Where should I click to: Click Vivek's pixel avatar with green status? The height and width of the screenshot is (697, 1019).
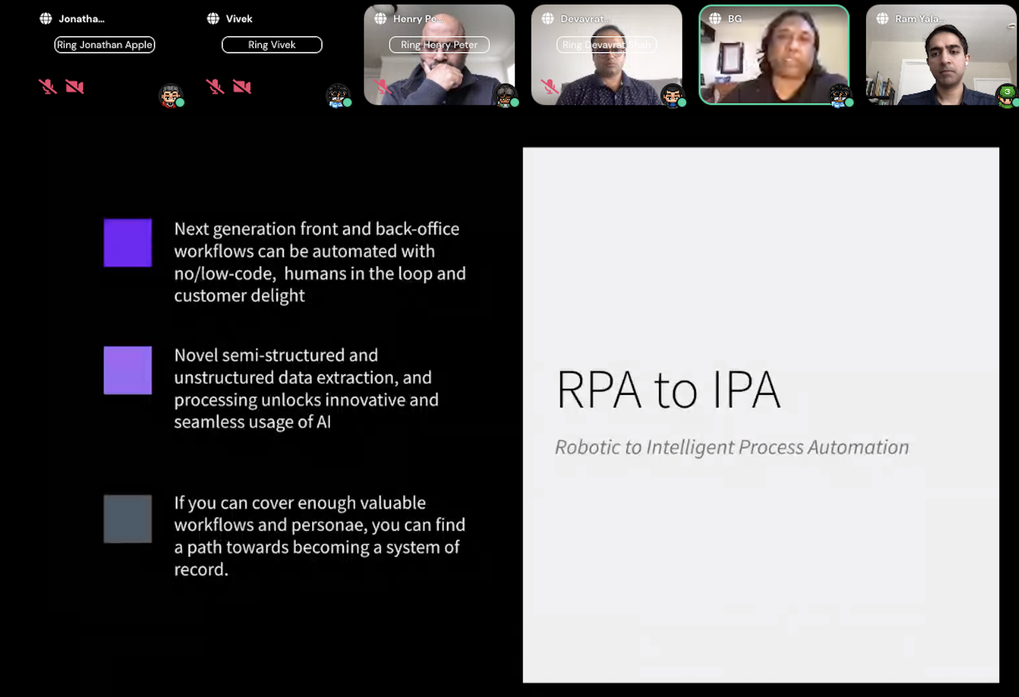click(x=337, y=96)
